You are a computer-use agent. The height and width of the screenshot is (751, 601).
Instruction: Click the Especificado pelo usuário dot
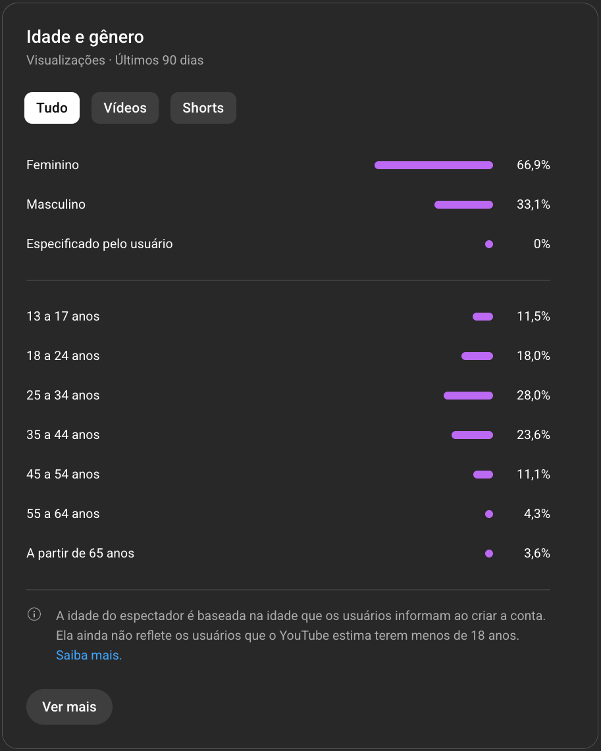pos(488,244)
